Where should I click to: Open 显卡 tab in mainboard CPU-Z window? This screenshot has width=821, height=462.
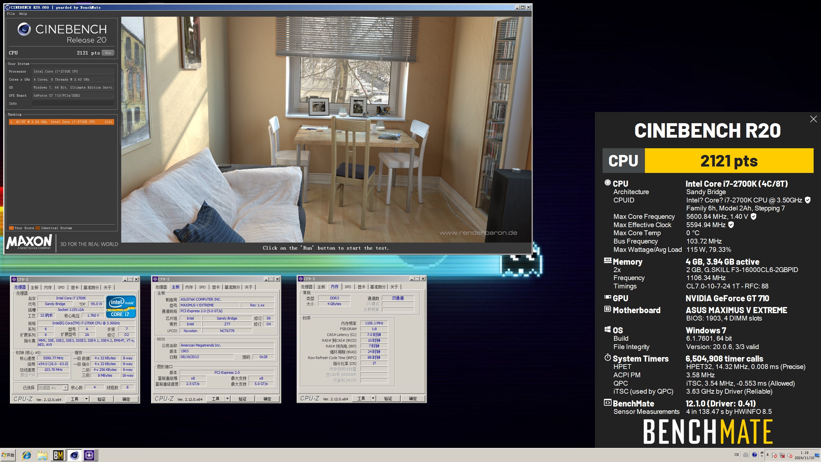coord(216,287)
